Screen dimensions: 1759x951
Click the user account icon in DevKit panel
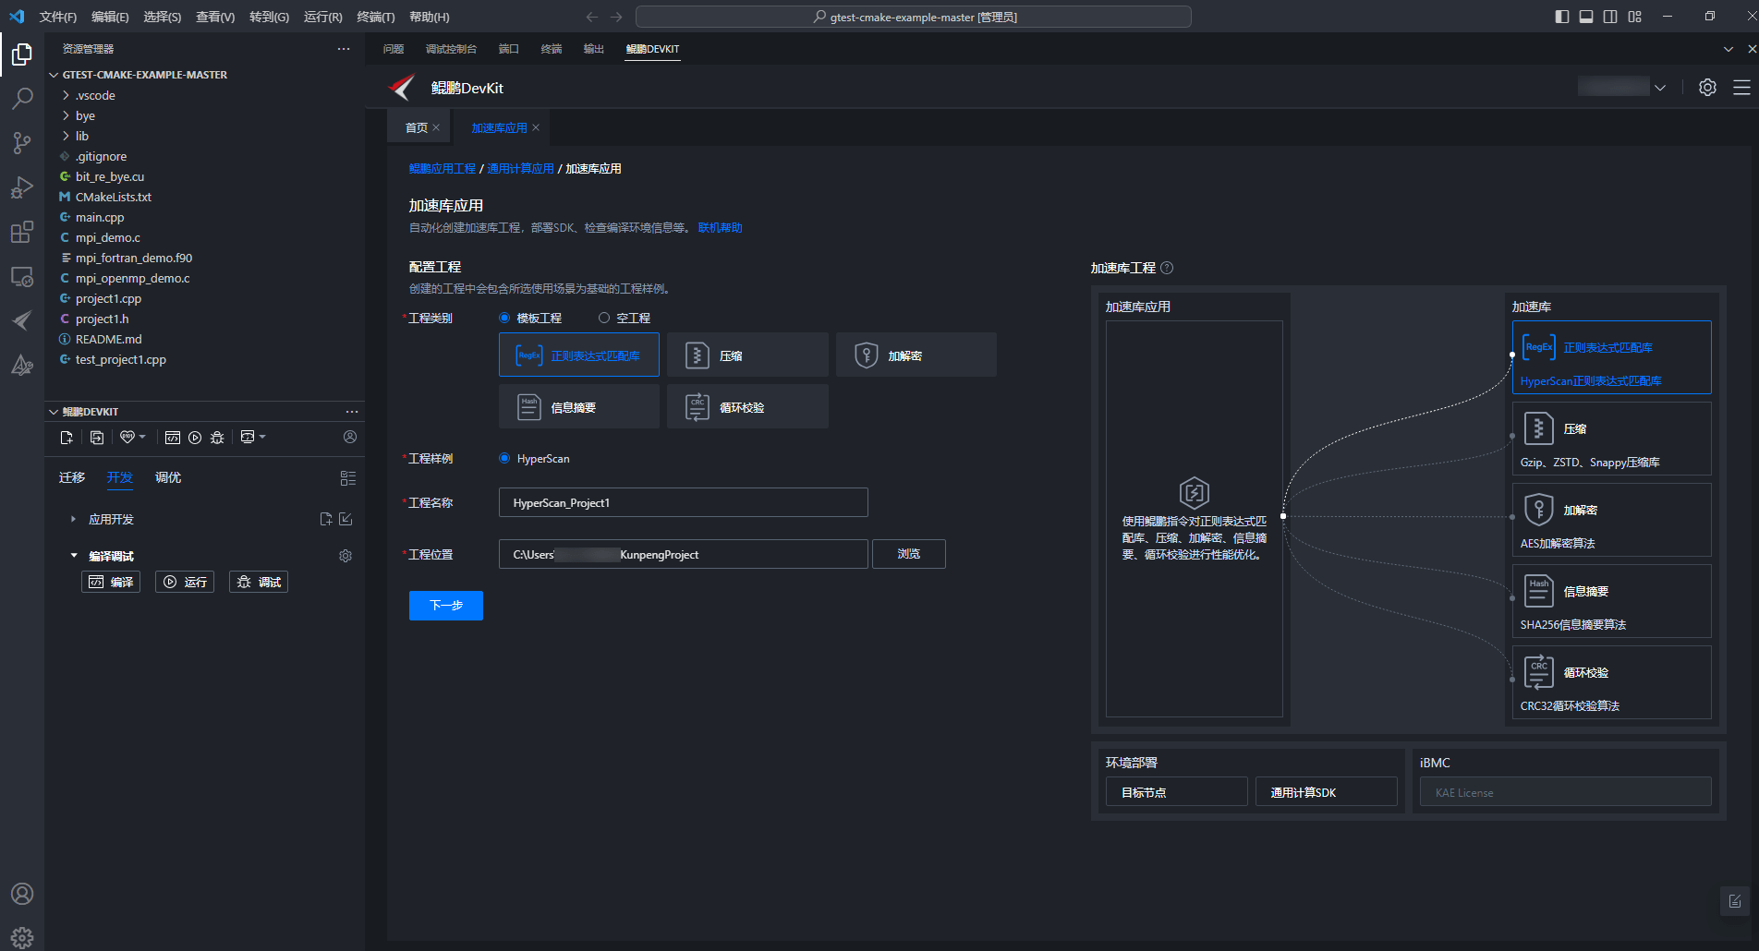coord(350,437)
